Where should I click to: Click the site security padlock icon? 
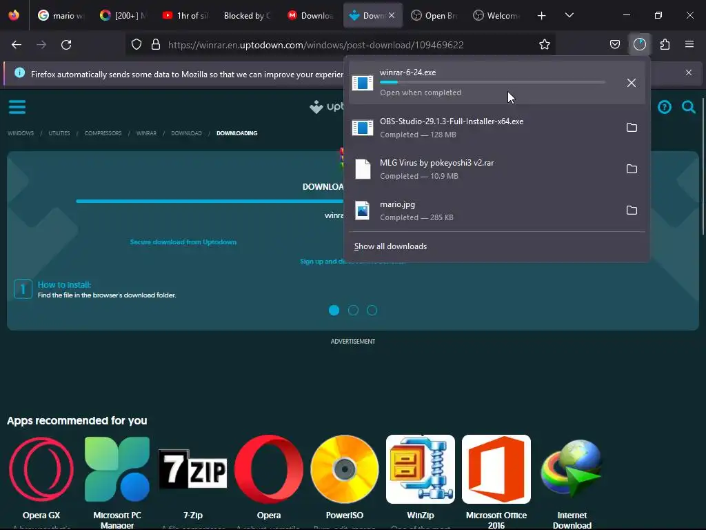click(x=156, y=45)
